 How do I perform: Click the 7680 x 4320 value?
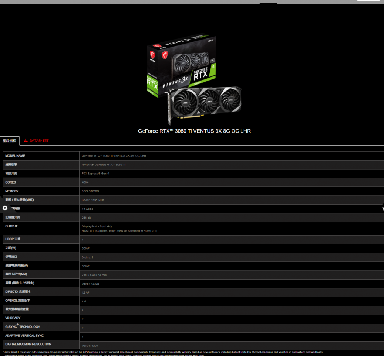[90, 345]
